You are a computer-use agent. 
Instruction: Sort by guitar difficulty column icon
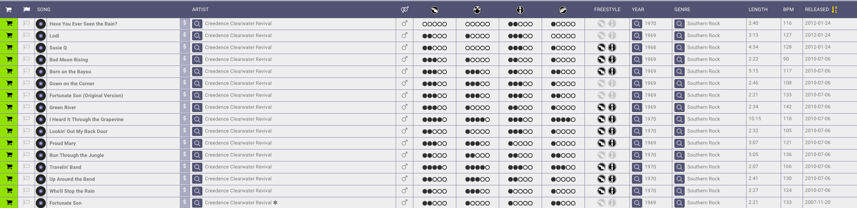point(434,9)
